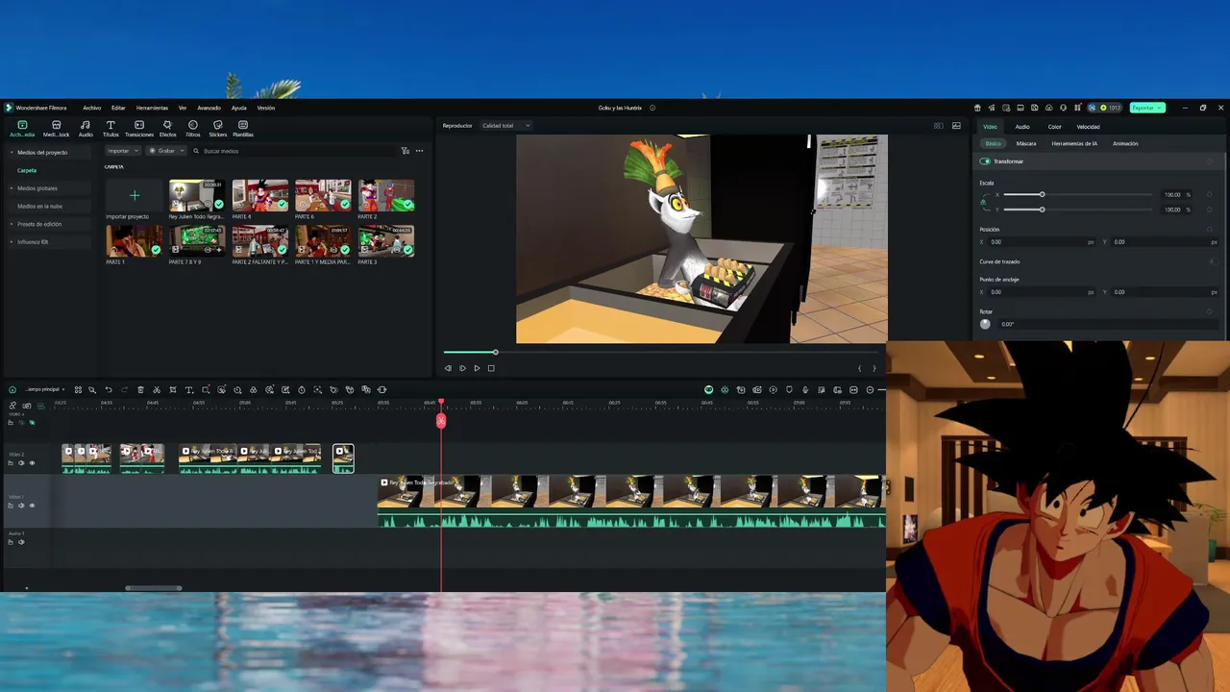Open the Efectos library icon
Screen dimensions: 1230x692
click(x=167, y=128)
